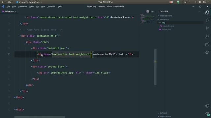Open the Visual Studio Code app menu
This screenshot has width=211, height=118.
point(29,2)
